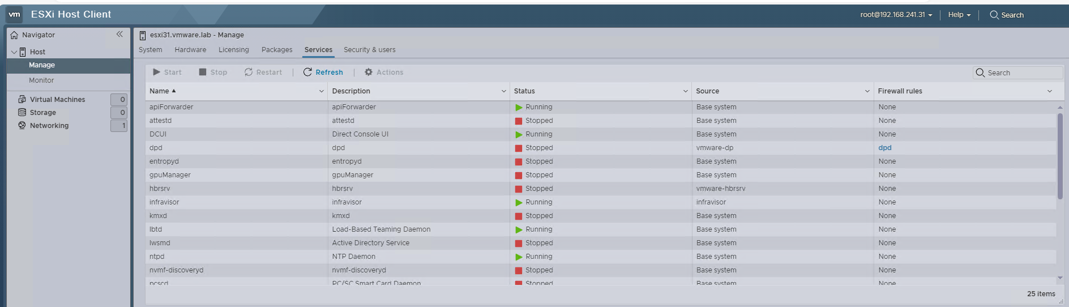Switch to the Packages tab
This screenshot has height=307, width=1069.
277,50
